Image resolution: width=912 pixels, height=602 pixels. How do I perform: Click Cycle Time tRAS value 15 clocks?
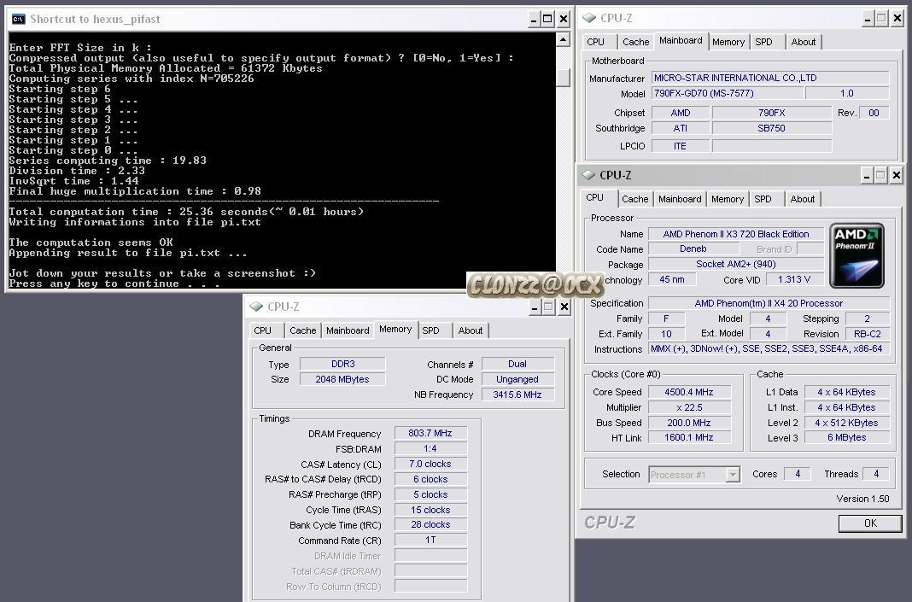(430, 510)
